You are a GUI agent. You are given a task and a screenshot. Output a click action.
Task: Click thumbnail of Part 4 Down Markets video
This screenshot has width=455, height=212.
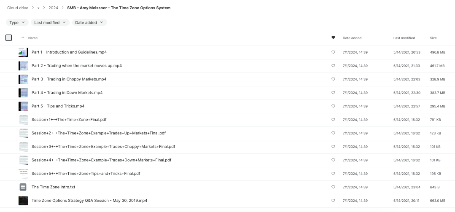click(23, 93)
